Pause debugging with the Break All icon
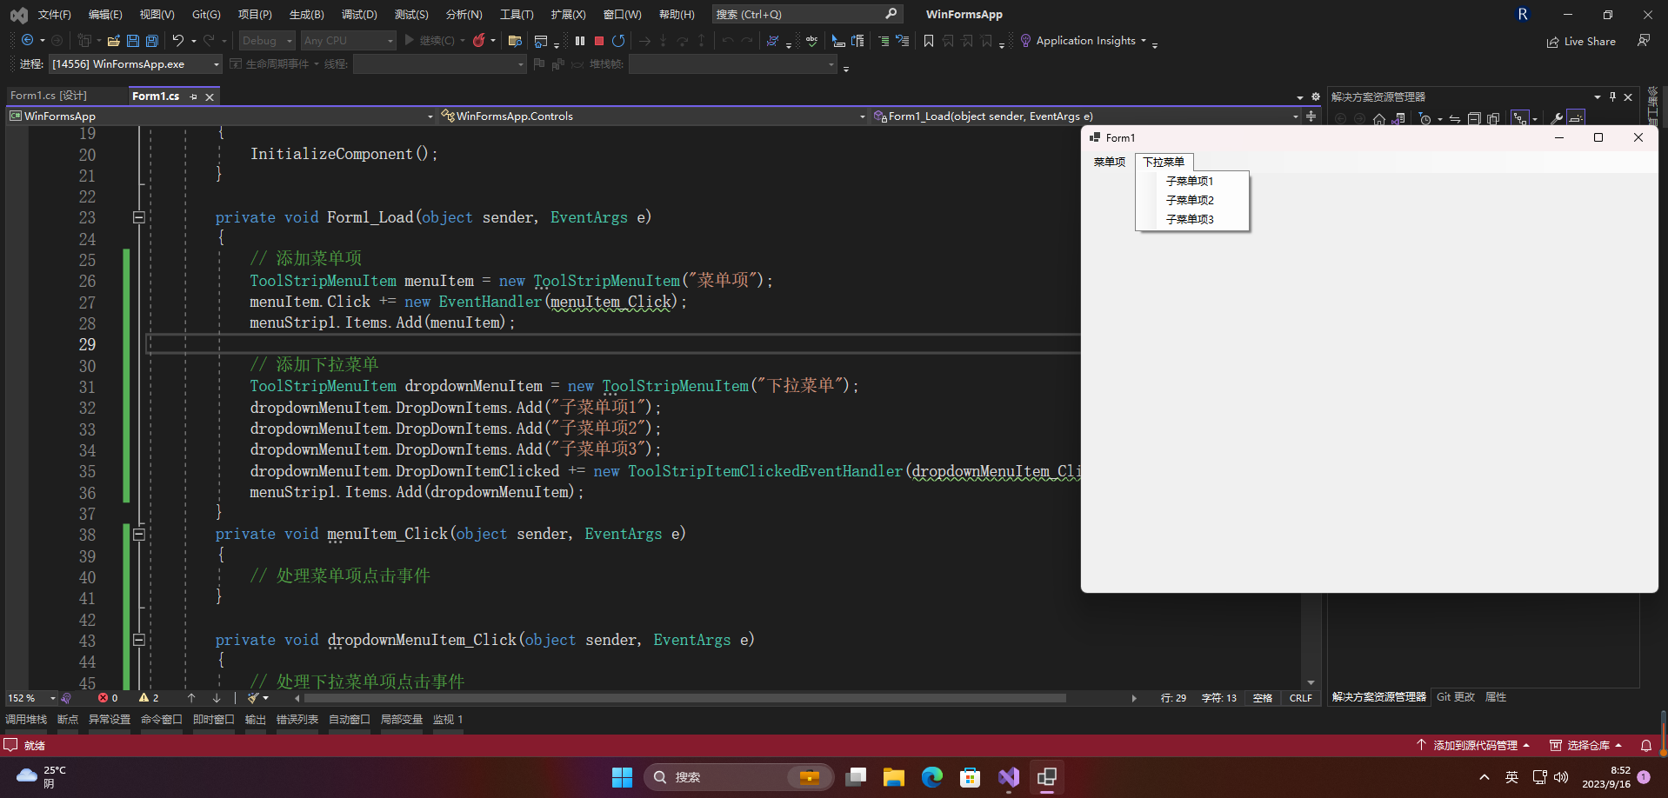1668x798 pixels. point(580,41)
